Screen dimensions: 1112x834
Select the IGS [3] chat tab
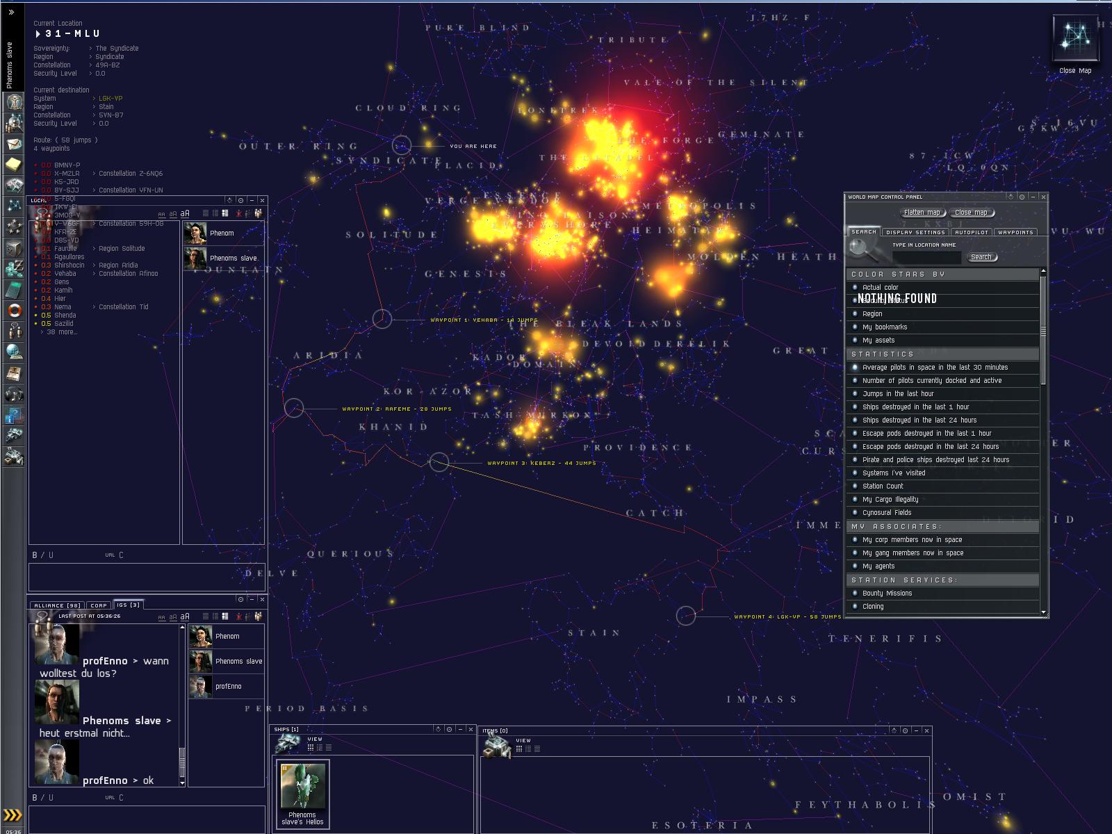tap(128, 605)
